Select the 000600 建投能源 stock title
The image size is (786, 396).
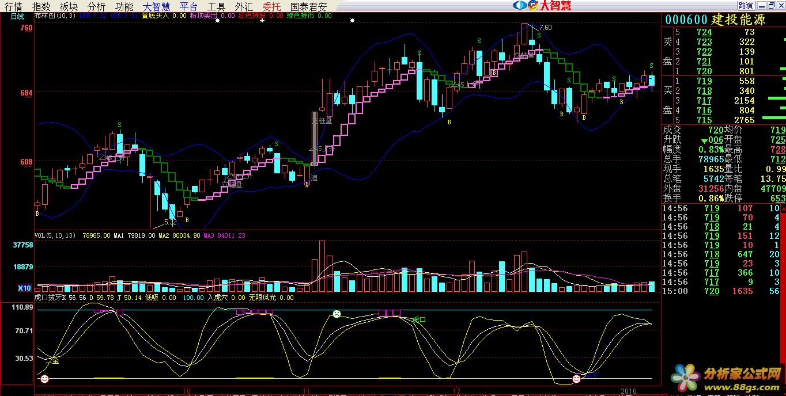(715, 20)
